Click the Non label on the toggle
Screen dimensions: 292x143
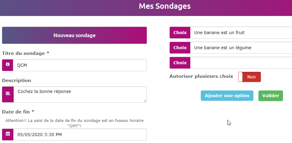pos(252,77)
